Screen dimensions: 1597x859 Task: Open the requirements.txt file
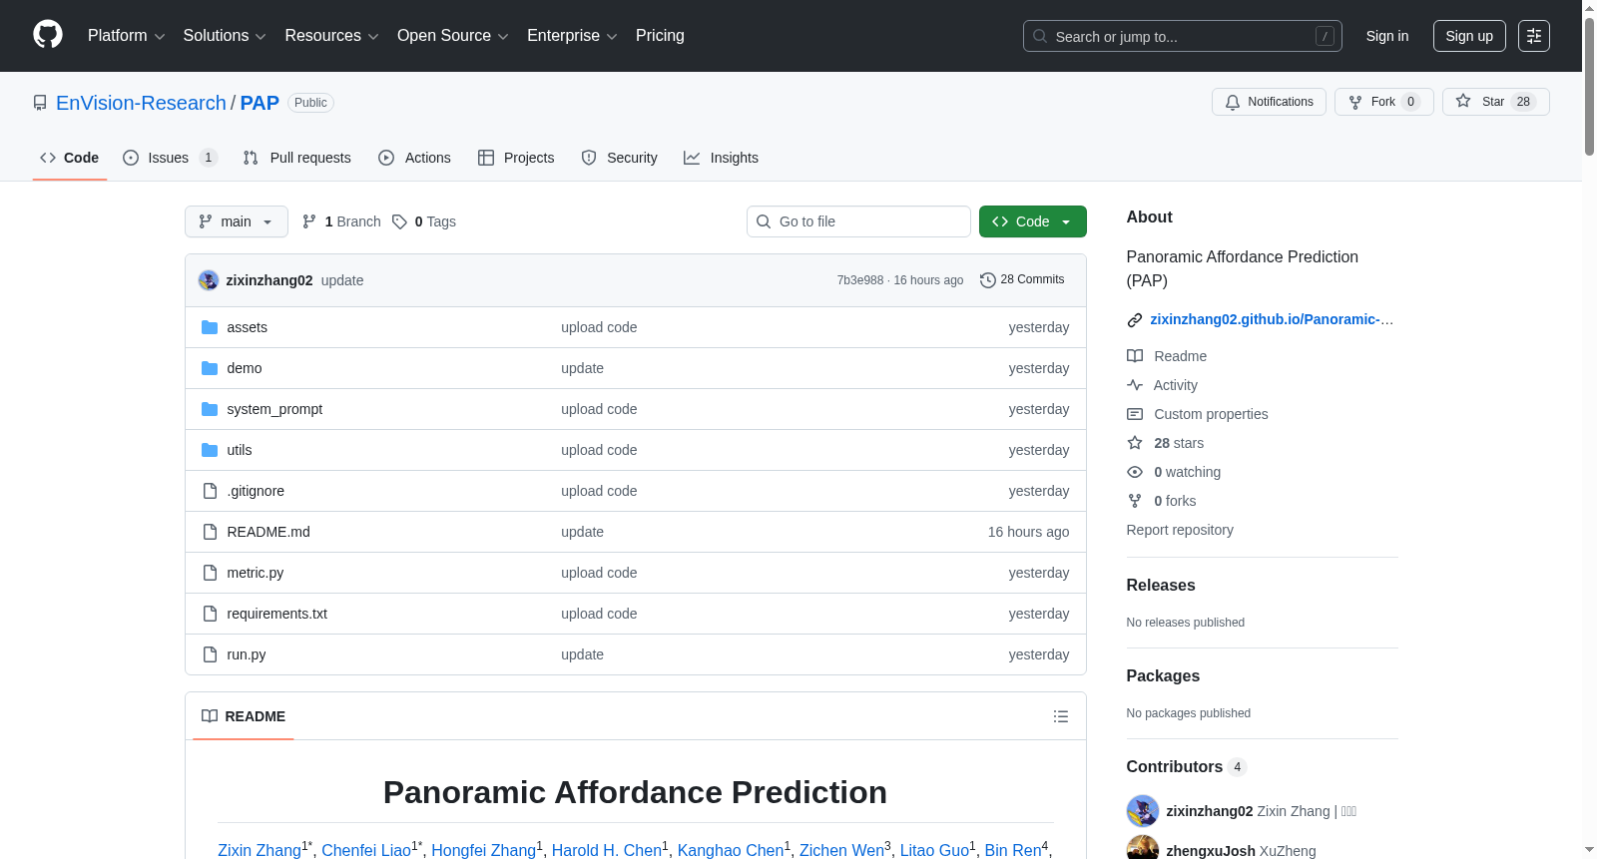[x=277, y=614]
